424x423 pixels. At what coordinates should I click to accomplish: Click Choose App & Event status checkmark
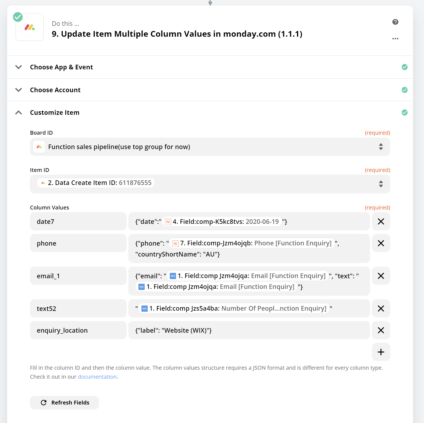pyautogui.click(x=404, y=67)
